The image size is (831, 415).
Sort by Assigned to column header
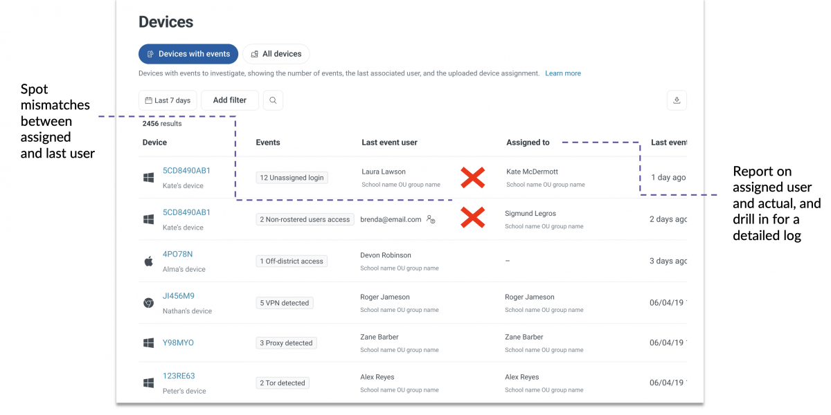[x=528, y=142]
